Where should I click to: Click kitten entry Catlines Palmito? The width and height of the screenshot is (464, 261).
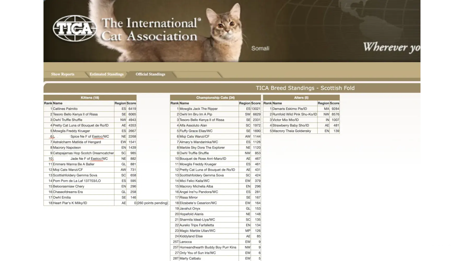[x=65, y=109]
